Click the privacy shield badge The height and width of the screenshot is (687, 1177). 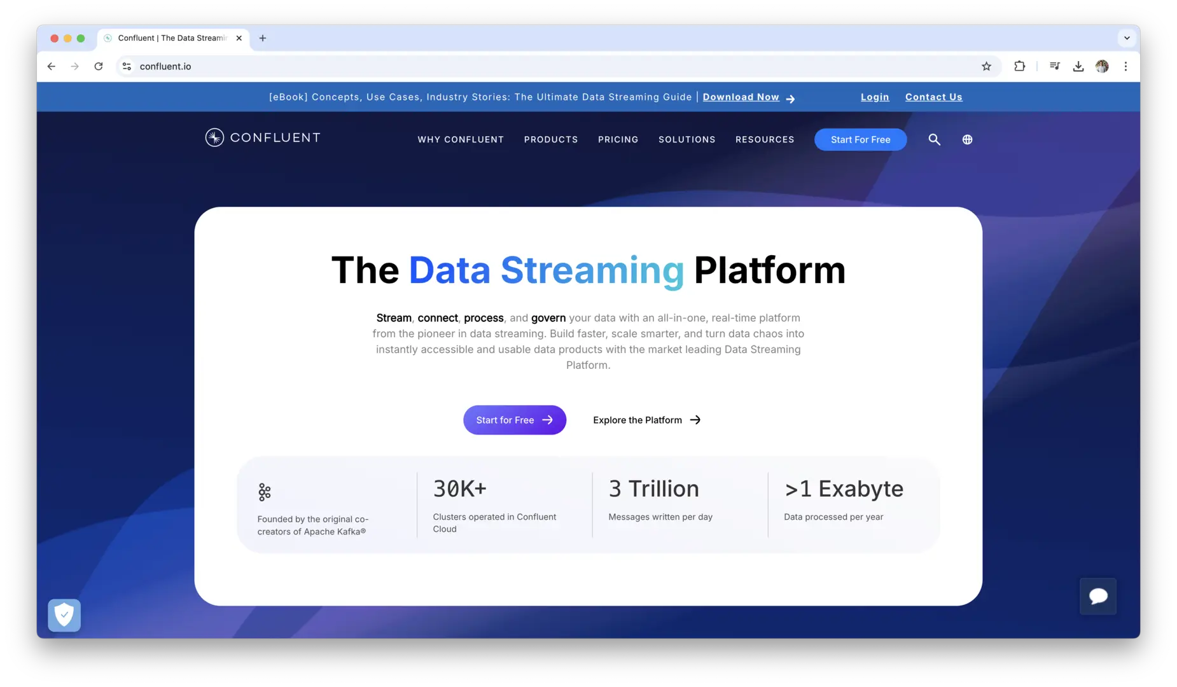tap(64, 615)
